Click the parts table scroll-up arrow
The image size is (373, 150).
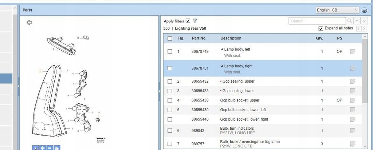(365, 37)
